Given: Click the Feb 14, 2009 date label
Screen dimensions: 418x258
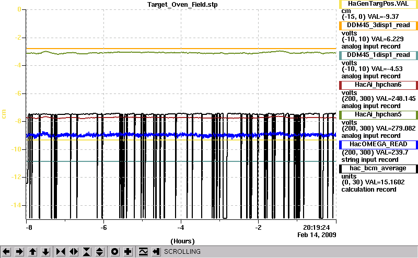Looking at the screenshot, I should [x=317, y=235].
